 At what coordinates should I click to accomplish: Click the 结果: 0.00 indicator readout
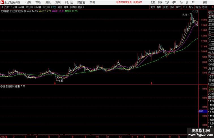(x=20, y=86)
